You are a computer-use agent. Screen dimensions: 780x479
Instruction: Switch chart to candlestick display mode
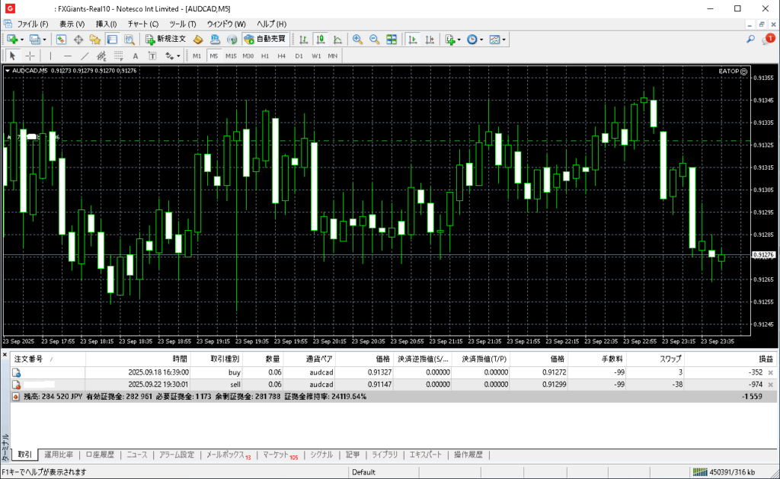coord(320,39)
